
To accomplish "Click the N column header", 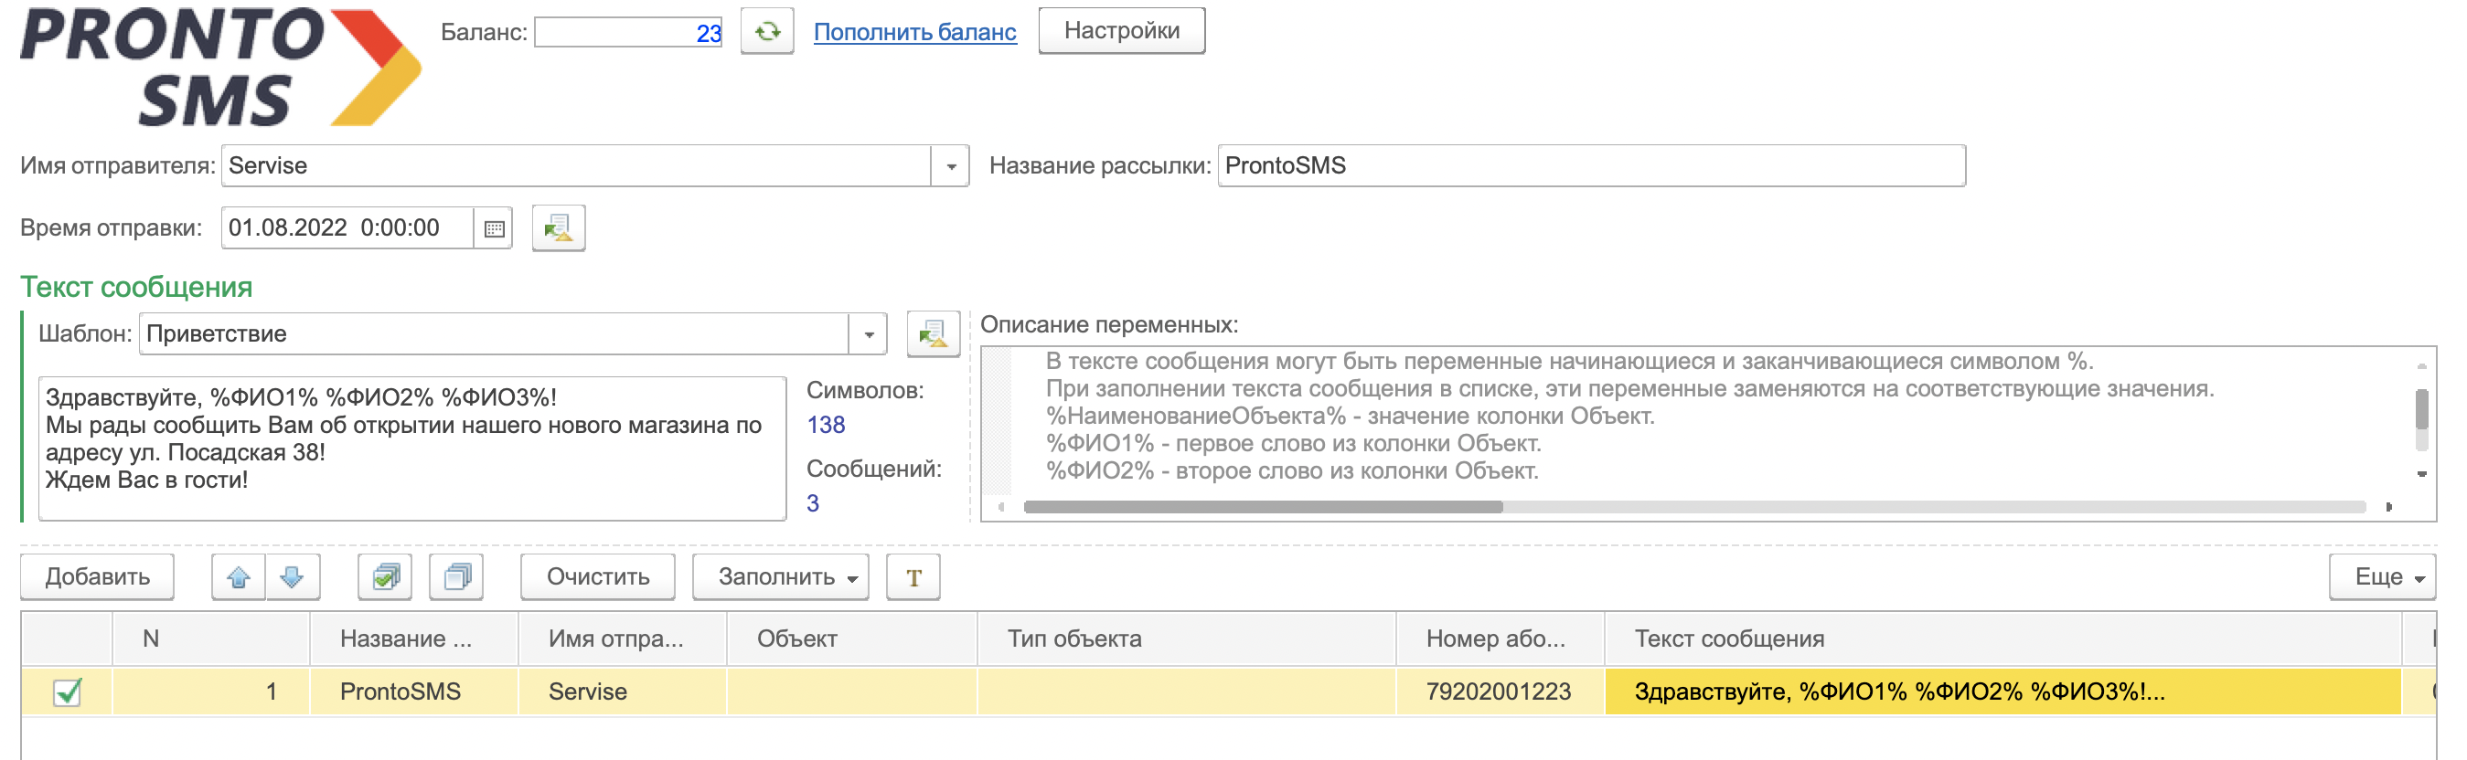I will (210, 639).
